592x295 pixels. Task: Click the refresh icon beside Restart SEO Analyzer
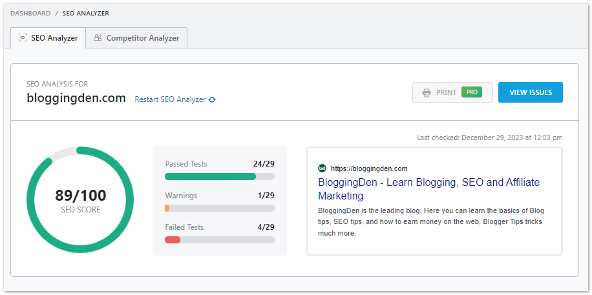point(212,99)
